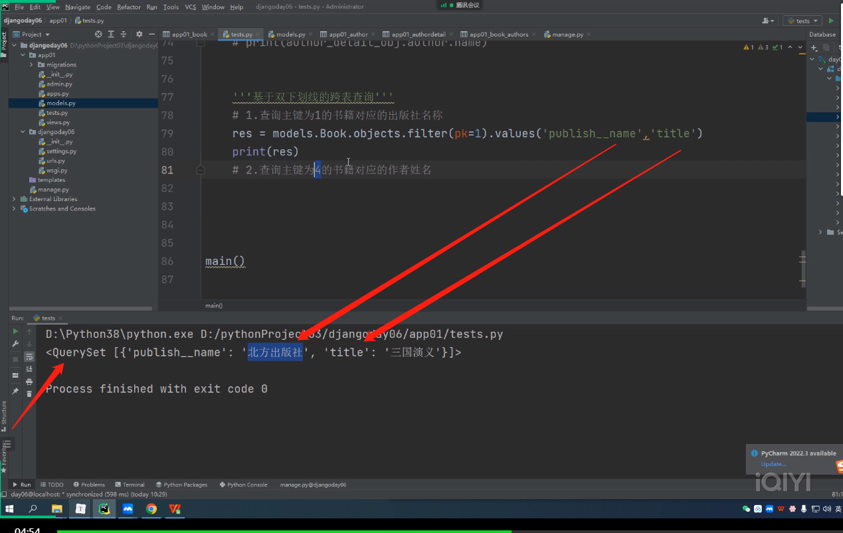The width and height of the screenshot is (843, 533).
Task: Click Update link in PyCharm notification
Action: coord(773,464)
